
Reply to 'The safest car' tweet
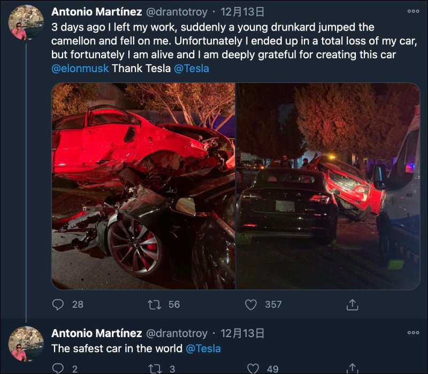pos(58,368)
